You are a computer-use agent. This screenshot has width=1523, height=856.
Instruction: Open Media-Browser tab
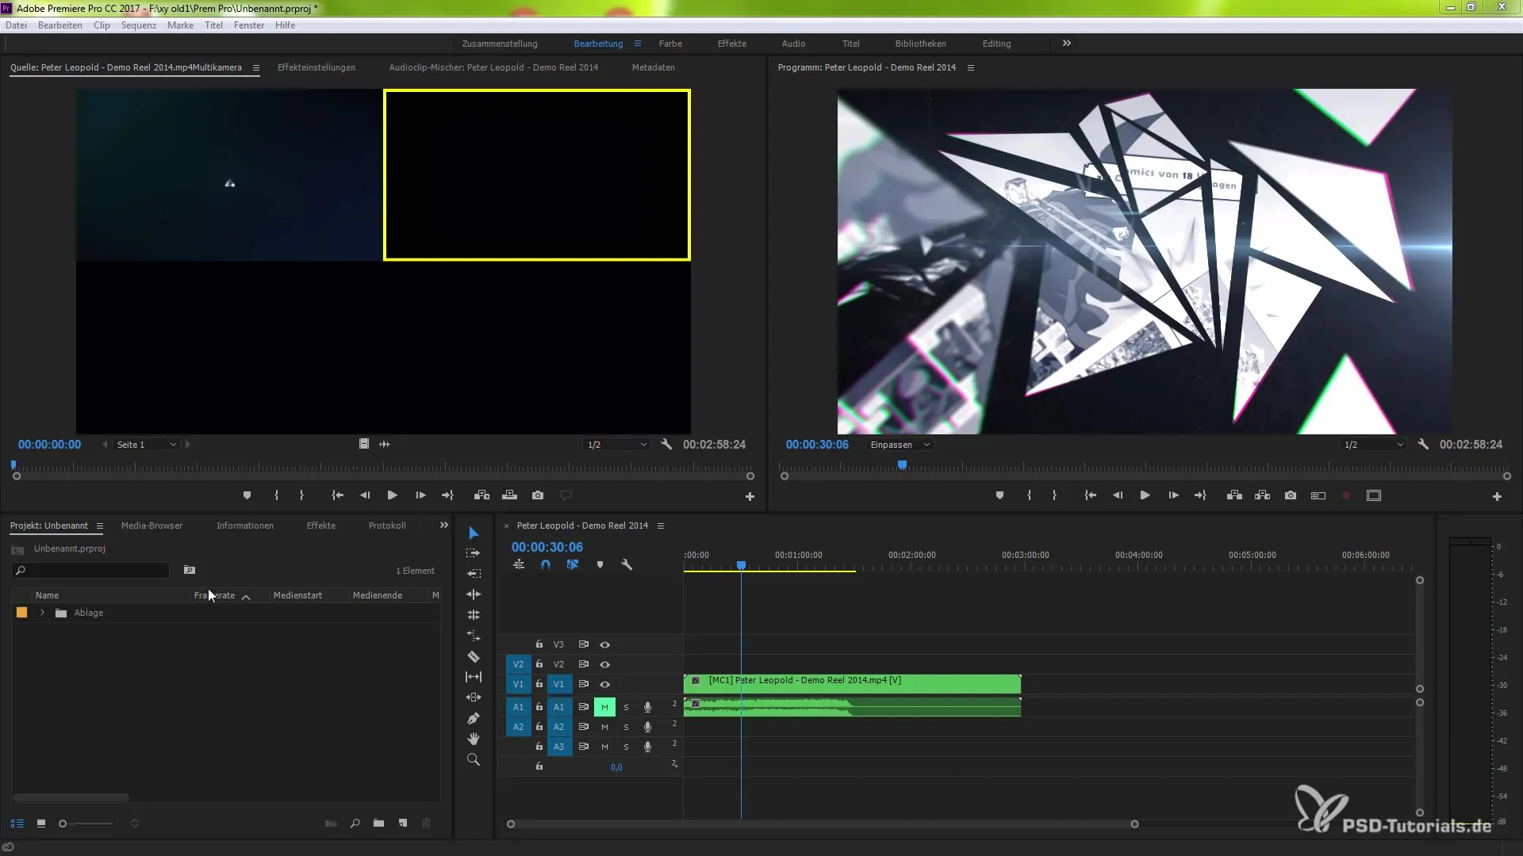[x=152, y=525]
